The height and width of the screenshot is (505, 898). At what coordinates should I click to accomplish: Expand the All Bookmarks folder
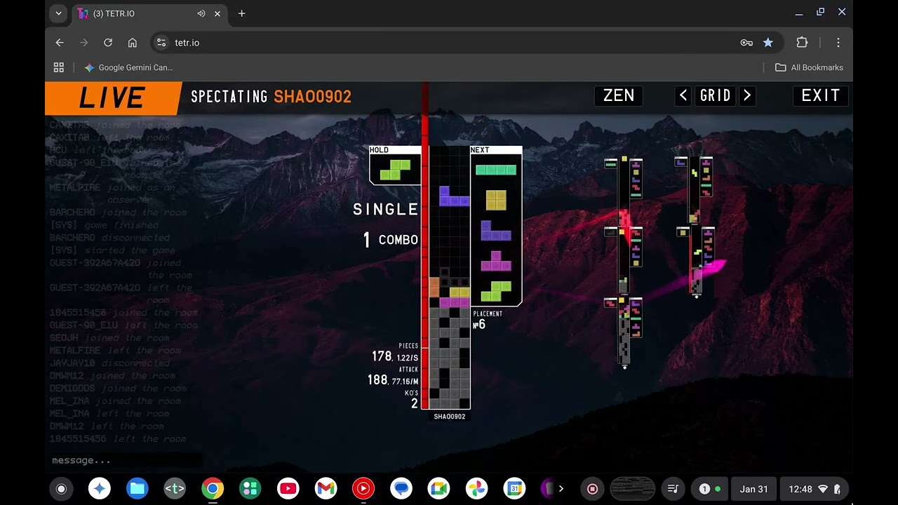pos(809,67)
